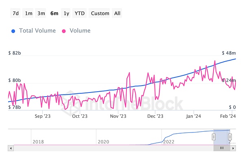Screen dimensions: 244x163
Task: Open the Custom date range
Action: [x=100, y=13]
